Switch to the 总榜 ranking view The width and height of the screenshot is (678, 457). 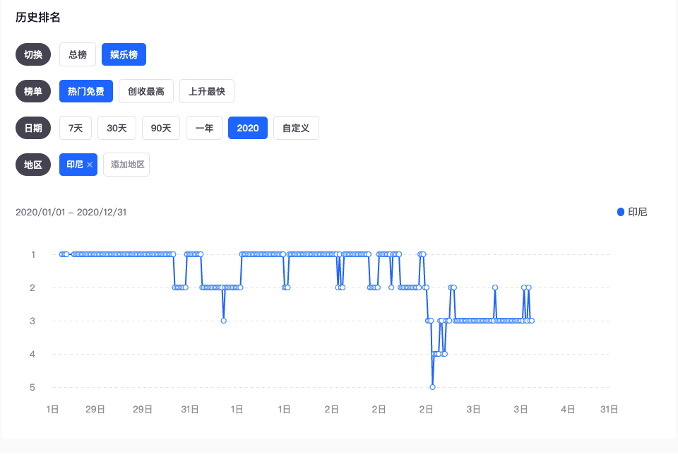coord(77,54)
